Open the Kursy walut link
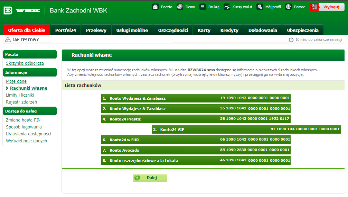This screenshot has width=348, height=197. coord(242,7)
